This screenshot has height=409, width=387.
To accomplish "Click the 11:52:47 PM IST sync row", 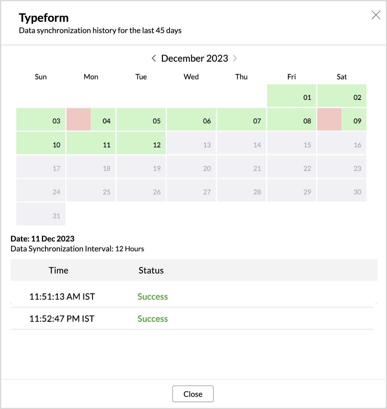I will (192, 318).
